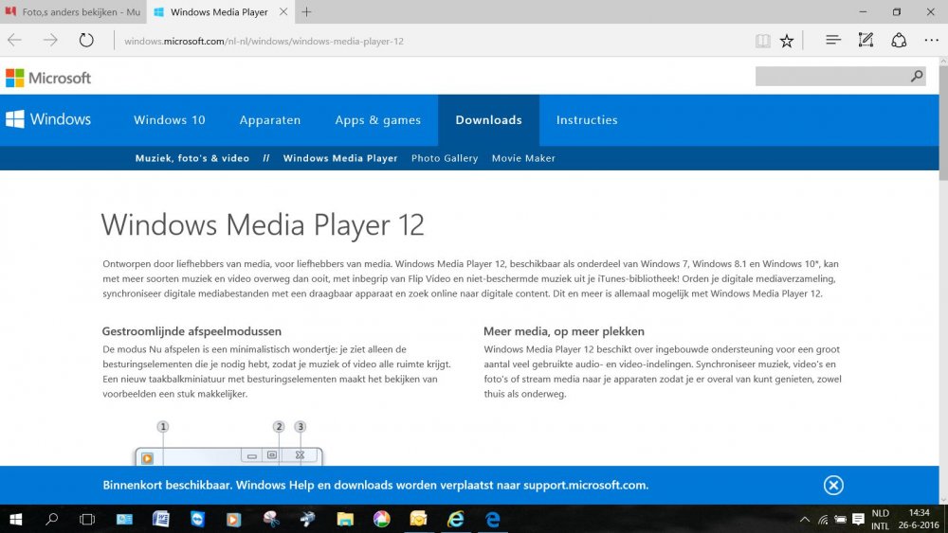Show hidden system tray icons

(x=805, y=519)
